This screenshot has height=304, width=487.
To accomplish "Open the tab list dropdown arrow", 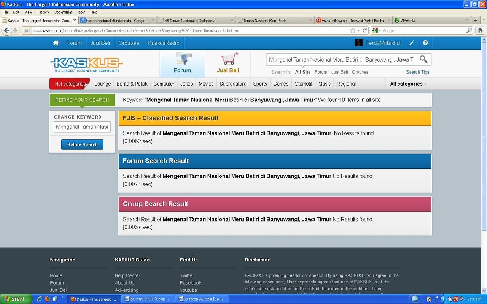I will [483, 20].
